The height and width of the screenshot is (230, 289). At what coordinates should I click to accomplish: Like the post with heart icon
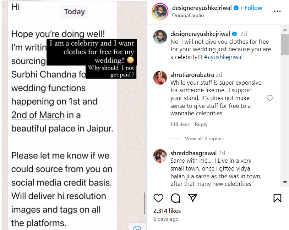tap(158, 198)
